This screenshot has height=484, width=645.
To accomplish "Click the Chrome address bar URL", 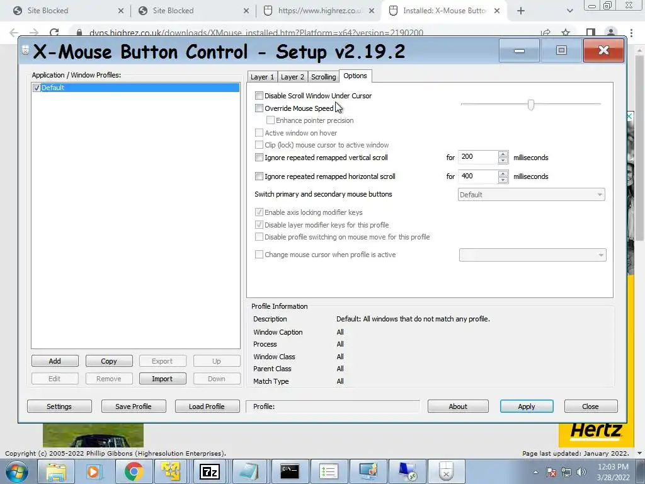I will coord(256,33).
